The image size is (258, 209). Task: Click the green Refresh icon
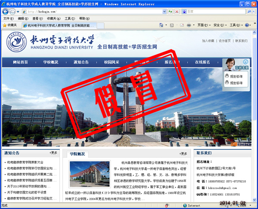click(170, 12)
